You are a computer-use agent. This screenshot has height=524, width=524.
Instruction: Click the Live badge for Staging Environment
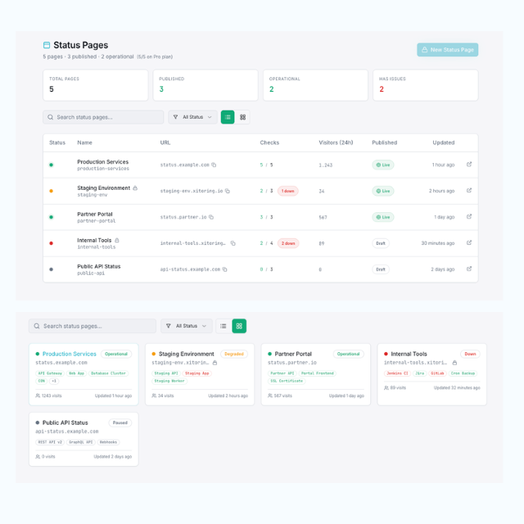click(383, 191)
